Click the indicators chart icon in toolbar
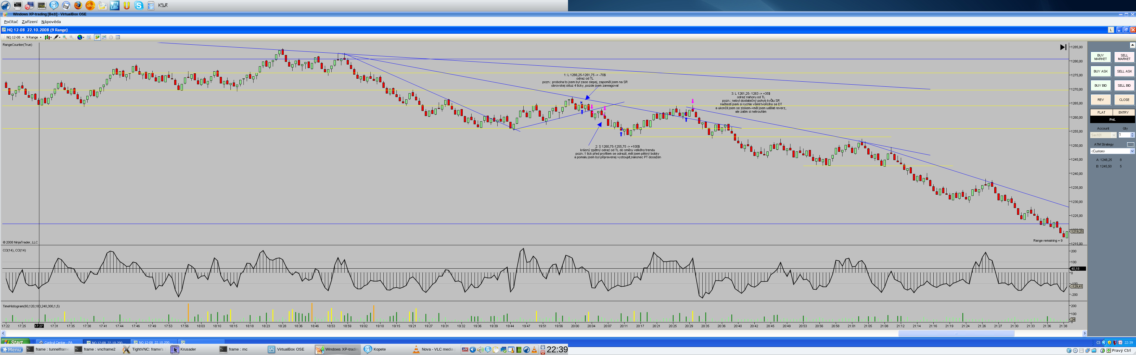 (x=104, y=38)
